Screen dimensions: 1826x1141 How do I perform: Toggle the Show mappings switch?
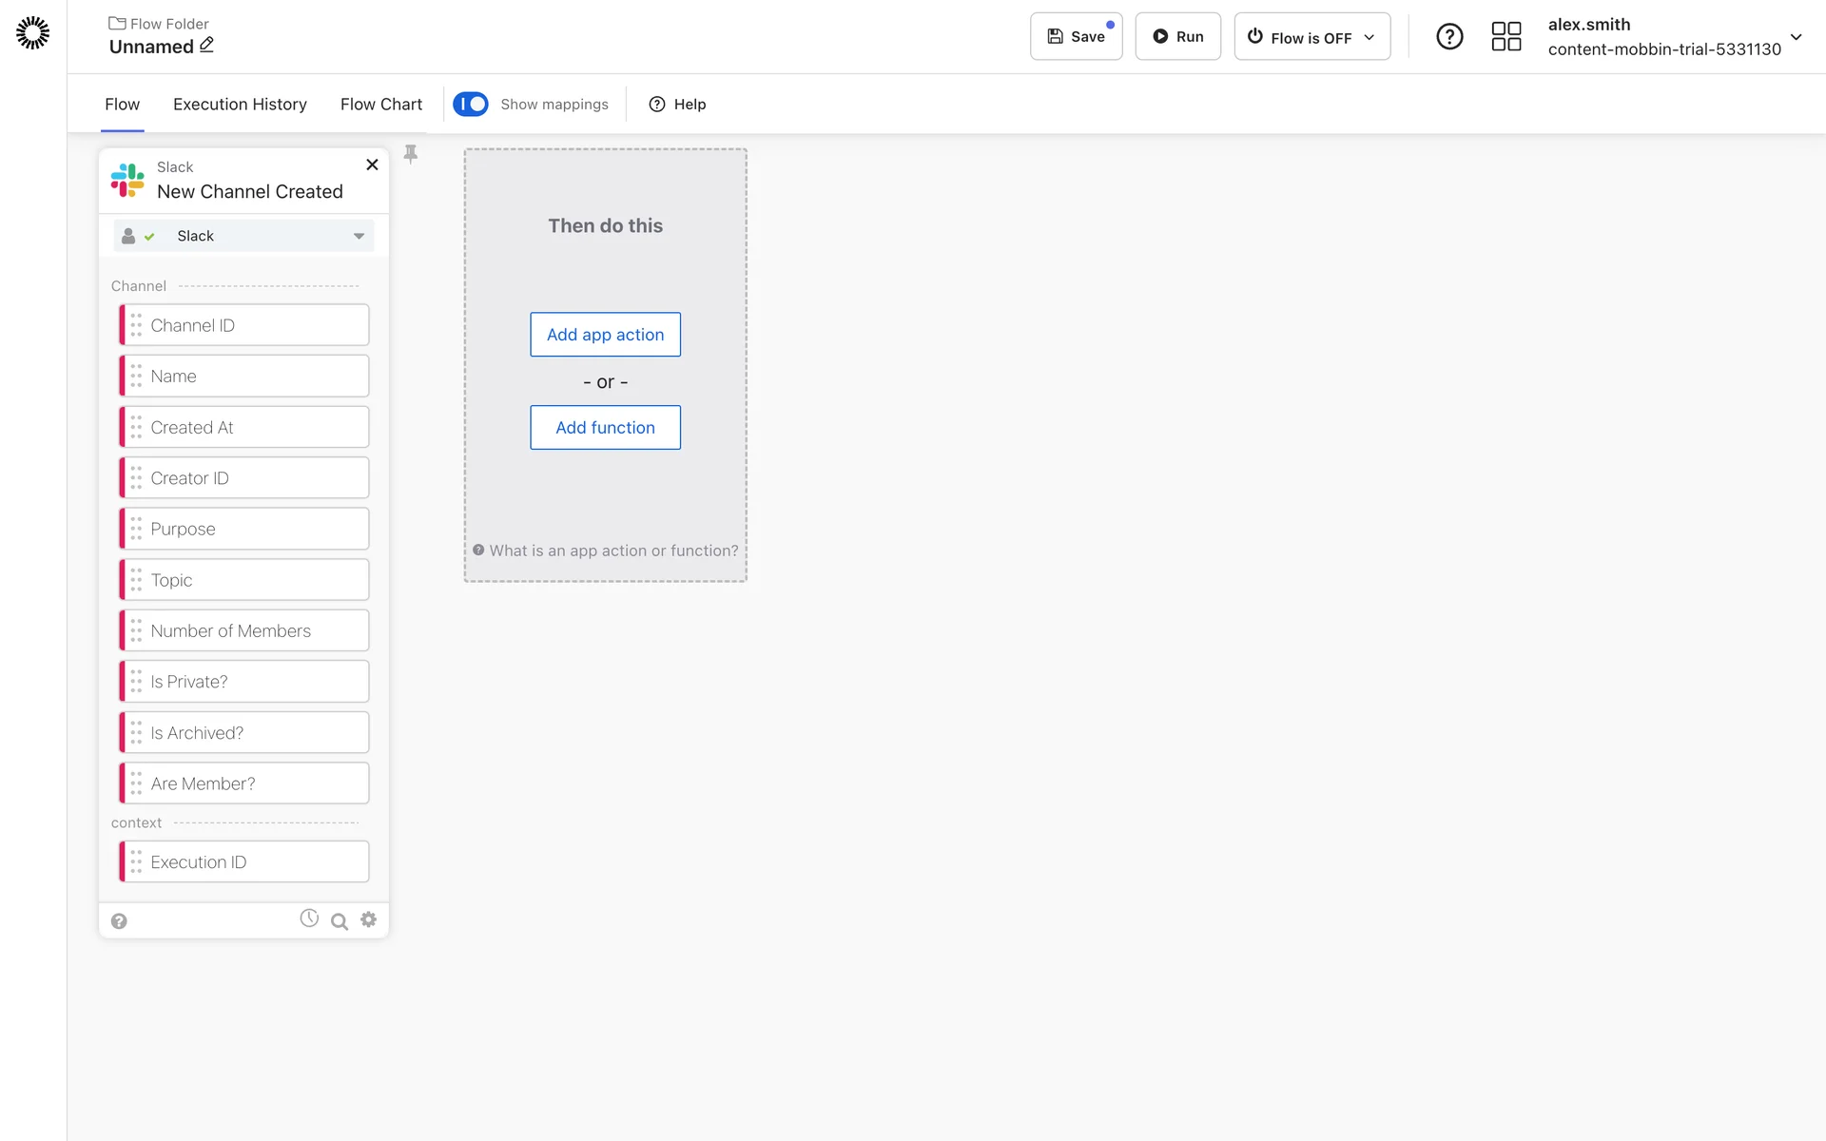pos(471,104)
